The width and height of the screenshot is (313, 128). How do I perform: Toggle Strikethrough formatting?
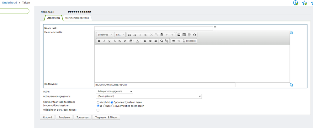114,41
